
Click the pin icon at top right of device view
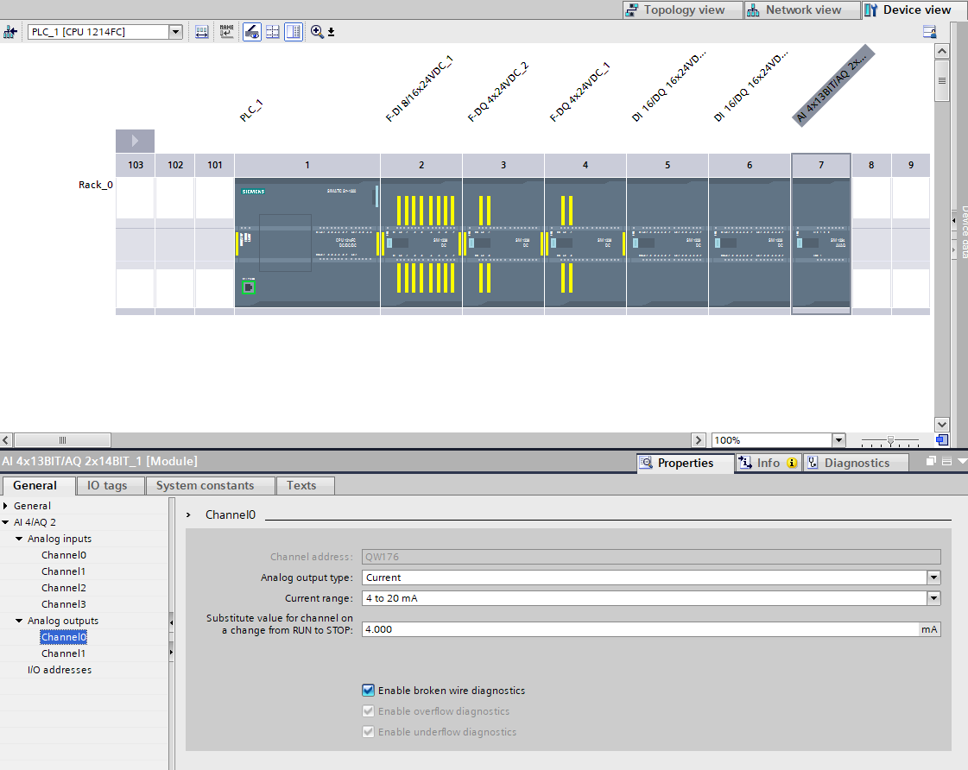pos(929,32)
